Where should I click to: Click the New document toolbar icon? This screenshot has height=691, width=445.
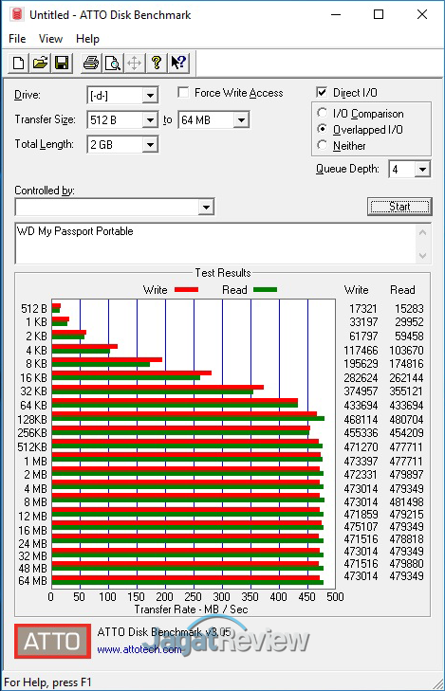[19, 63]
